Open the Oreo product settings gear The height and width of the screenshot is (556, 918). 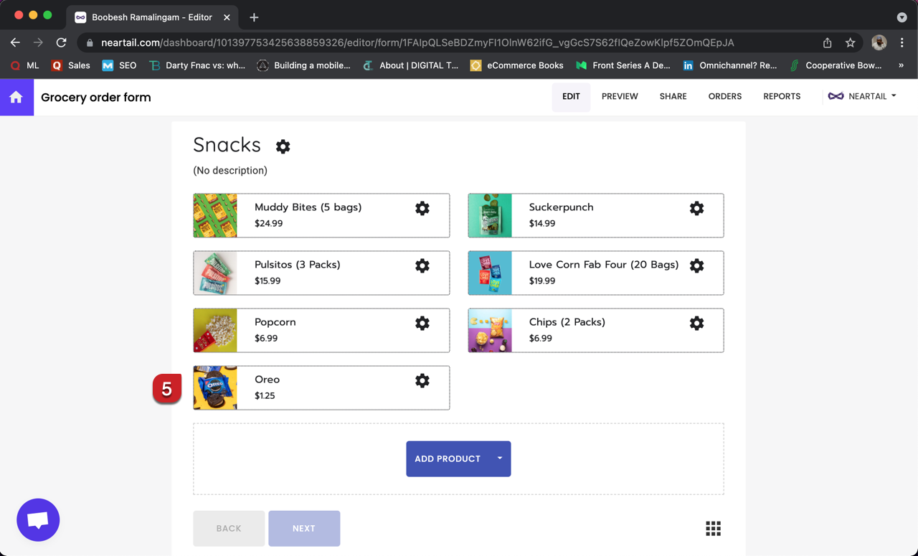tap(422, 380)
